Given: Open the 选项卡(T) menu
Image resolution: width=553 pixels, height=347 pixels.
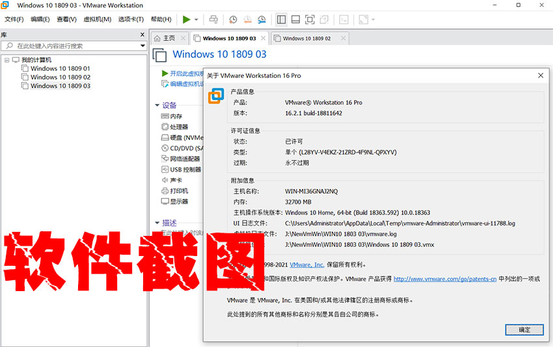Looking at the screenshot, I should [x=131, y=19].
